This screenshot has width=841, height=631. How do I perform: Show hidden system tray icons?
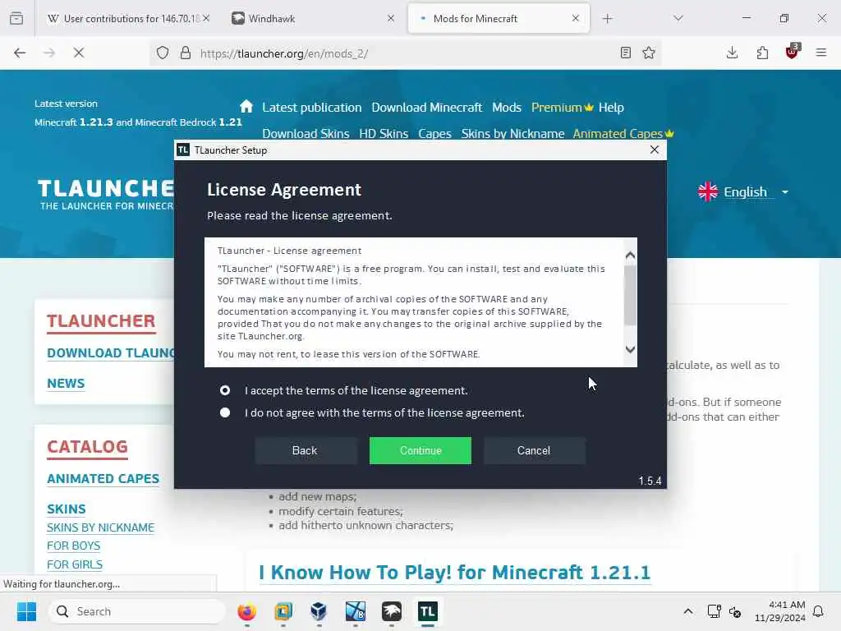tap(688, 611)
